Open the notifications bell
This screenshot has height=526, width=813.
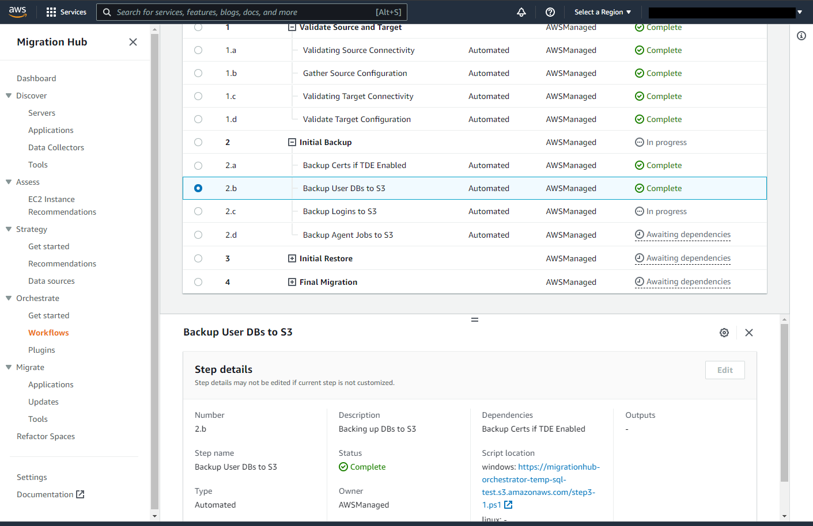[521, 12]
